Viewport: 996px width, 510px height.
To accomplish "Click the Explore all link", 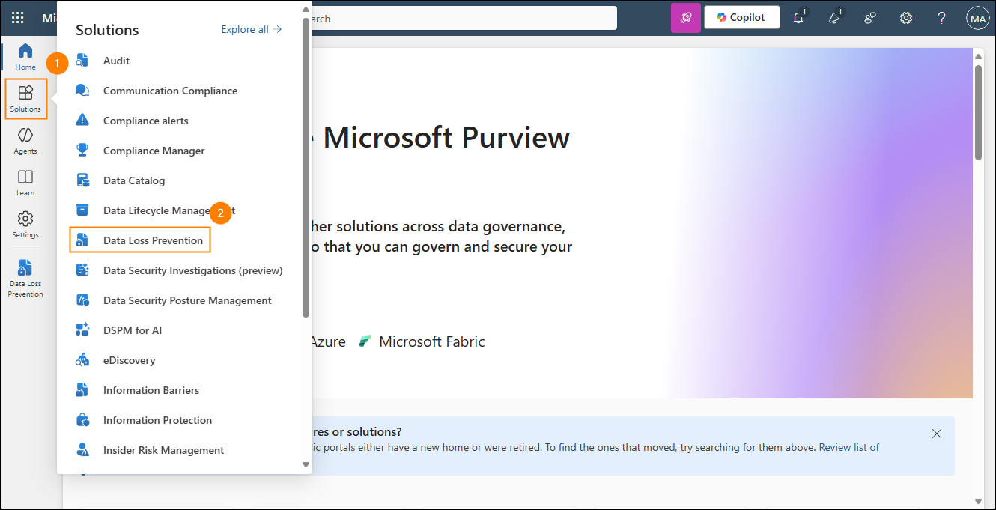I will (x=252, y=29).
